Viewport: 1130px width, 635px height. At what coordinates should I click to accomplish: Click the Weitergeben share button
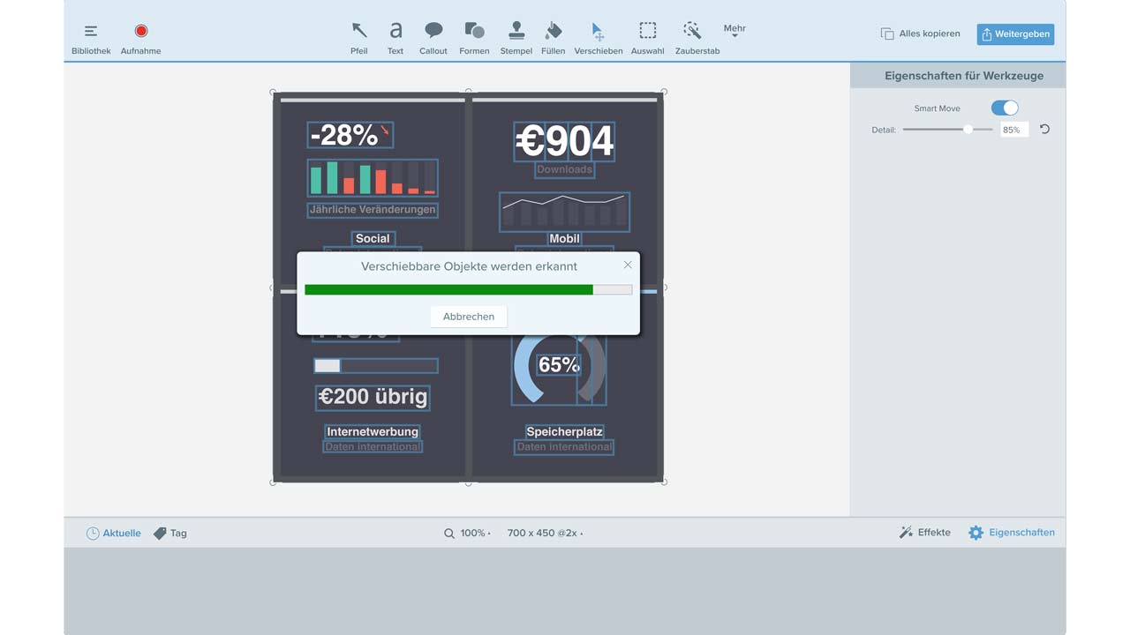click(1015, 34)
